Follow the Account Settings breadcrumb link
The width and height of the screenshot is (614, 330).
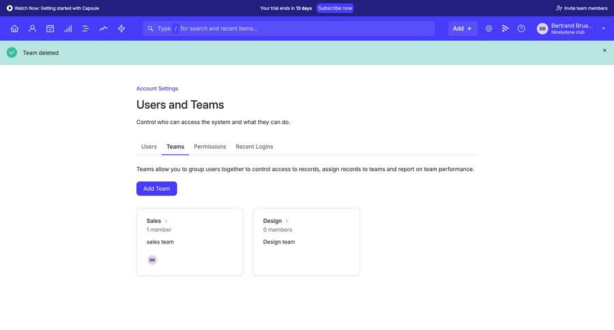[x=157, y=89]
